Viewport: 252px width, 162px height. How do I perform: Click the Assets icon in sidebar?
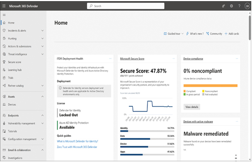tap(4, 96)
